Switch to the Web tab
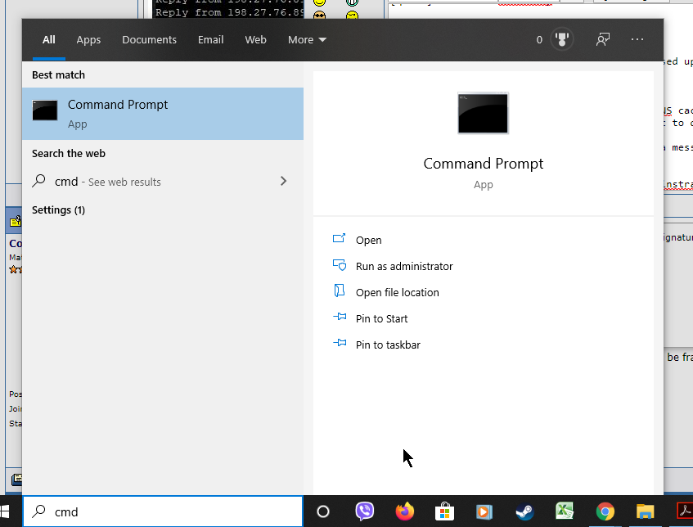This screenshot has height=527, width=693. (x=255, y=39)
